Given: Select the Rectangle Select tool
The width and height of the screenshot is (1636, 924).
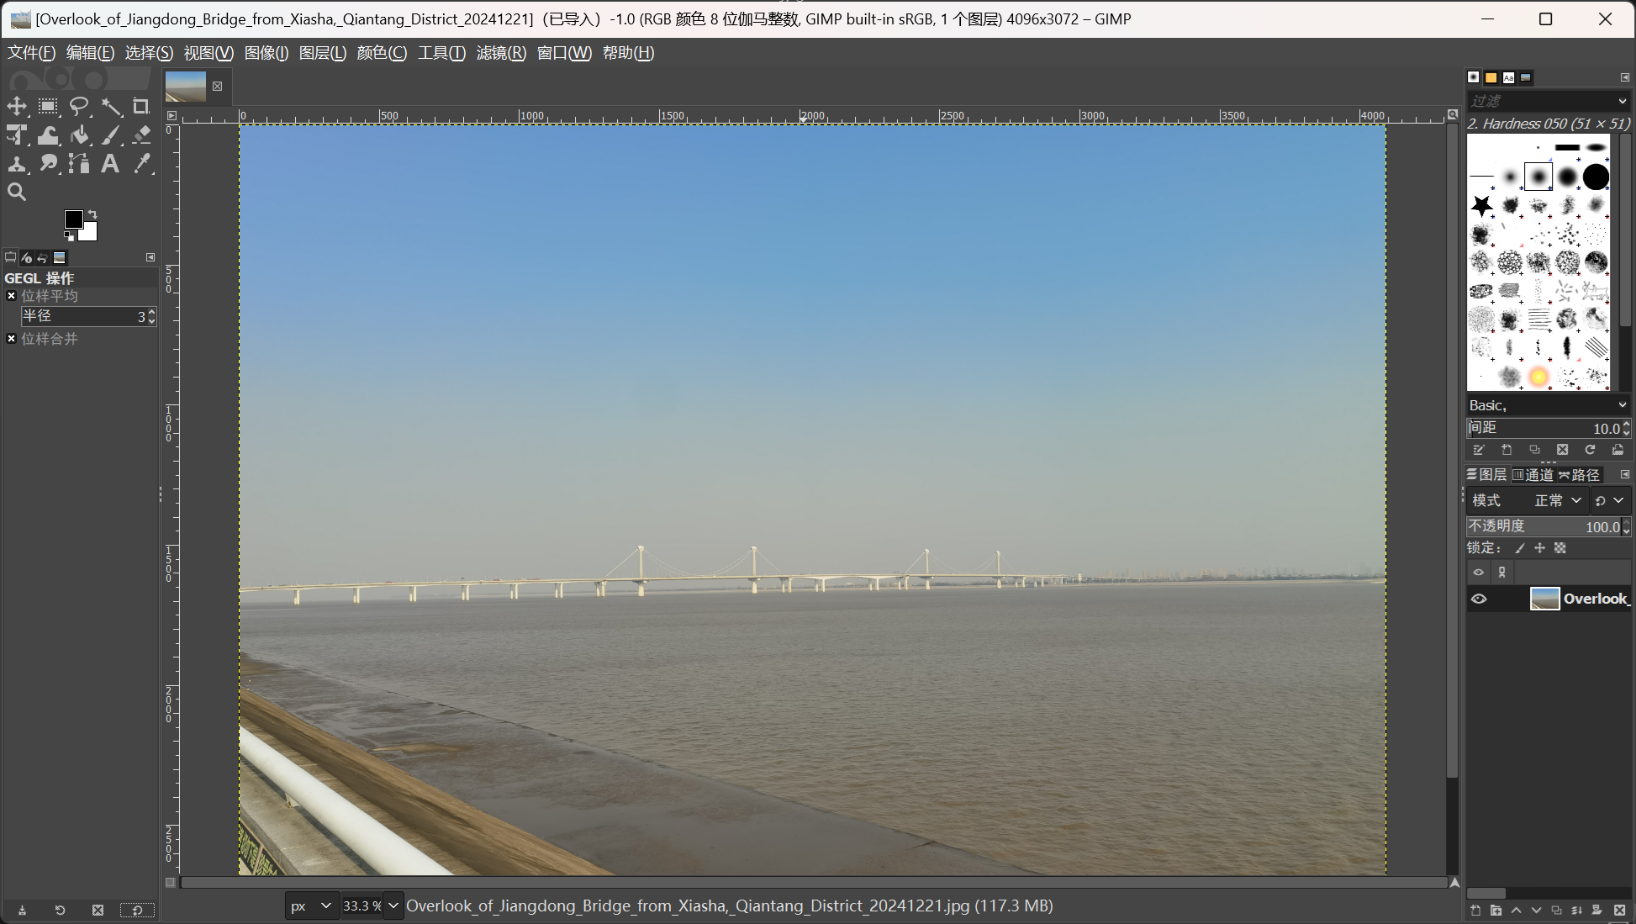Looking at the screenshot, I should point(48,107).
